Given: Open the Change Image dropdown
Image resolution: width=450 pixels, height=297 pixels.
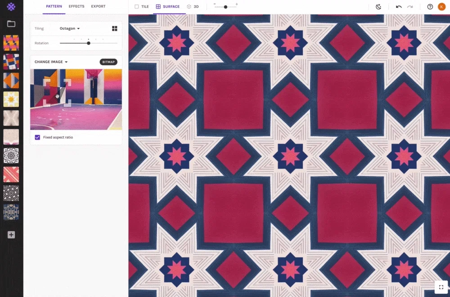Looking at the screenshot, I should [x=51, y=62].
